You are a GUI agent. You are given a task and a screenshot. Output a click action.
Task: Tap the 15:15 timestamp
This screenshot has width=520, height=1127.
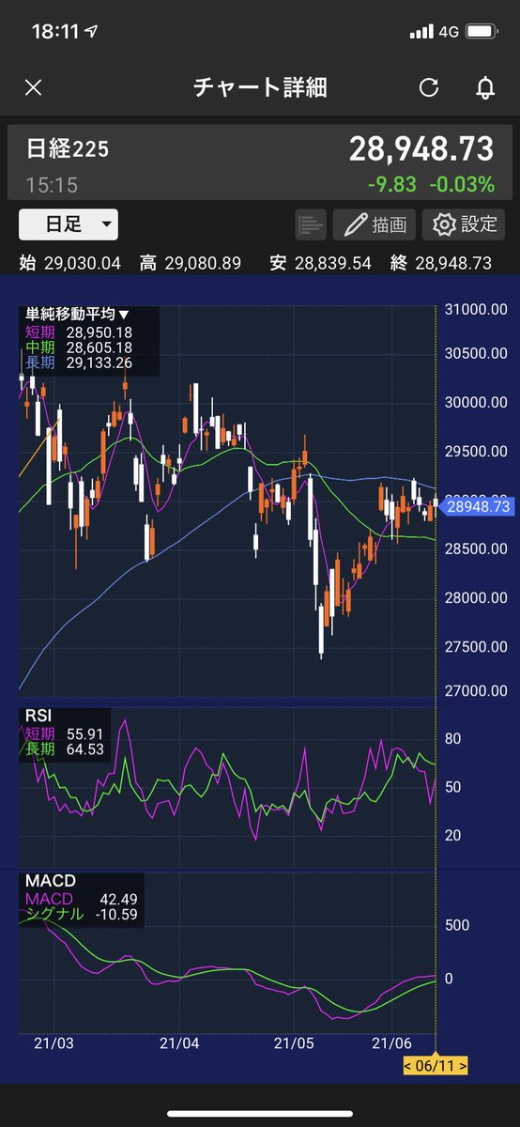click(x=52, y=185)
